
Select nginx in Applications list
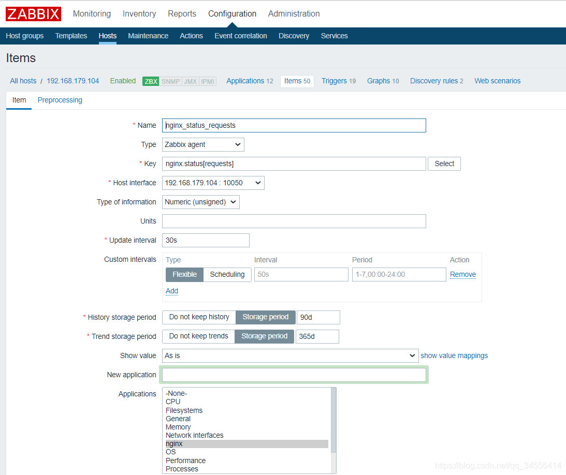(247, 443)
